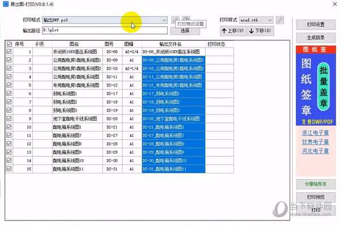Image resolution: width=340 pixels, height=225 pixels.
Task: Click the app logo in title bar
Action: point(6,4)
